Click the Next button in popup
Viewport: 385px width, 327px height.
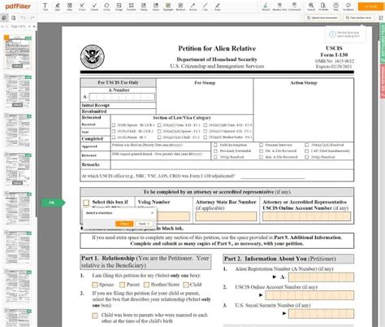click(x=144, y=224)
